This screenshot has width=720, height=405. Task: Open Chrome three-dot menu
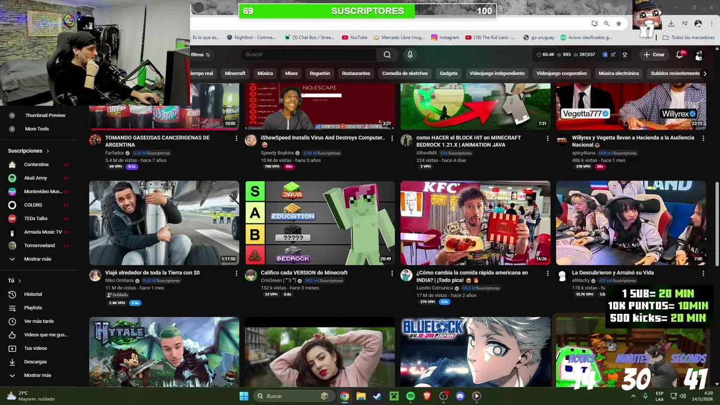click(711, 24)
